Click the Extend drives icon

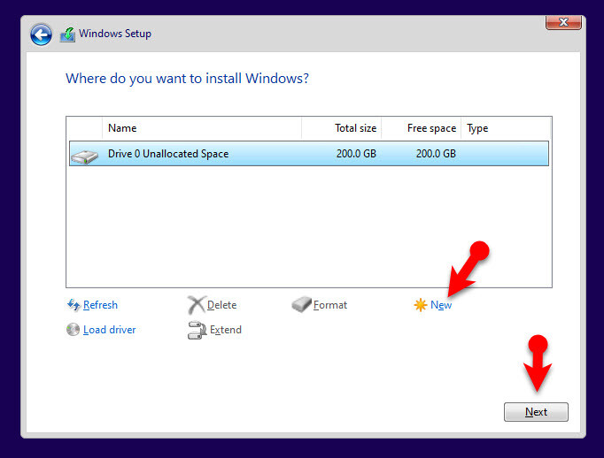[x=197, y=330]
